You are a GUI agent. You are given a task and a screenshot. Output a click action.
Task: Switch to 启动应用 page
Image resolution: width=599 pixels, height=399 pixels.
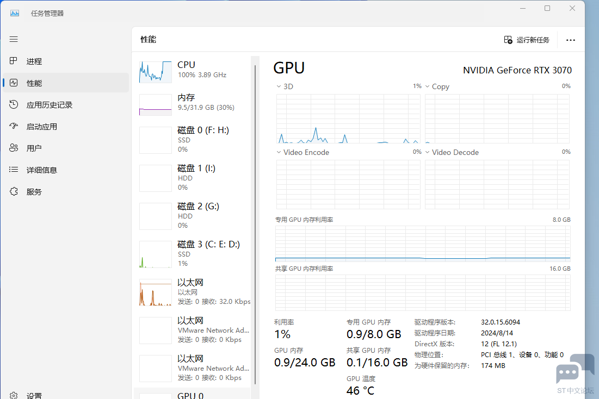tap(42, 127)
